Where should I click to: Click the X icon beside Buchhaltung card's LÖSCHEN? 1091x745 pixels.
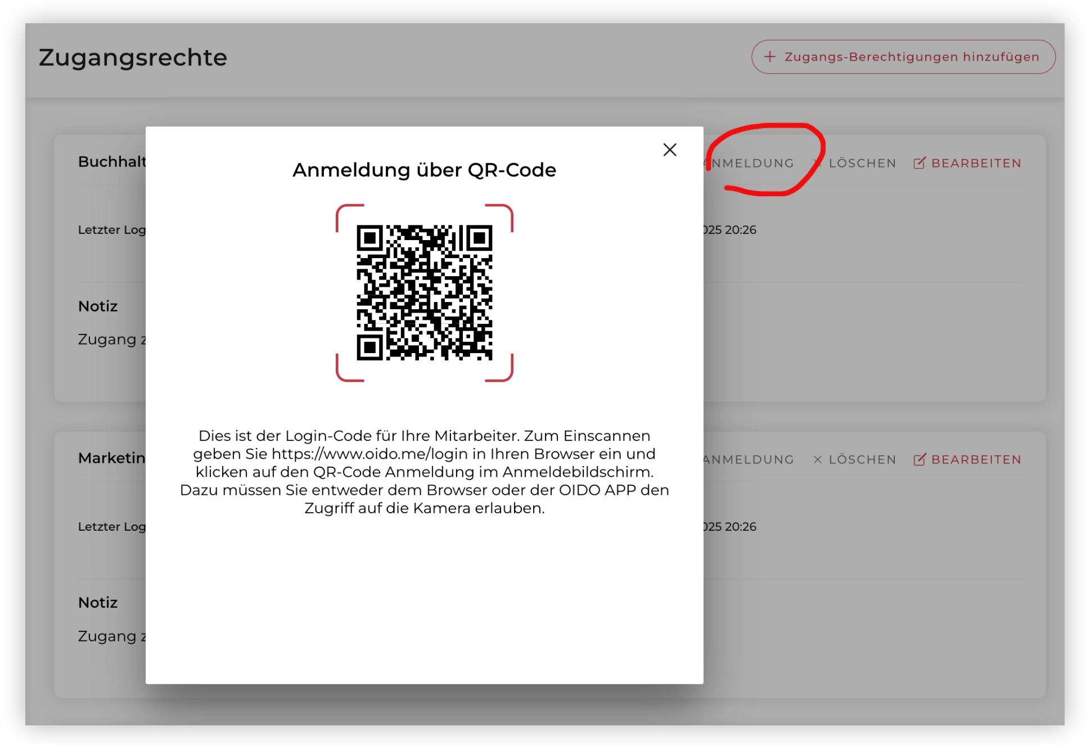tap(818, 163)
